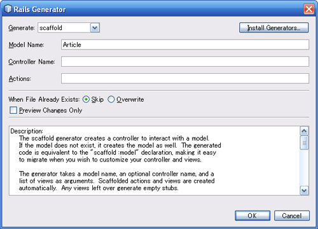This screenshot has width=318, height=229.
Task: Close the Rails Generator dialog window
Action: [x=308, y=9]
